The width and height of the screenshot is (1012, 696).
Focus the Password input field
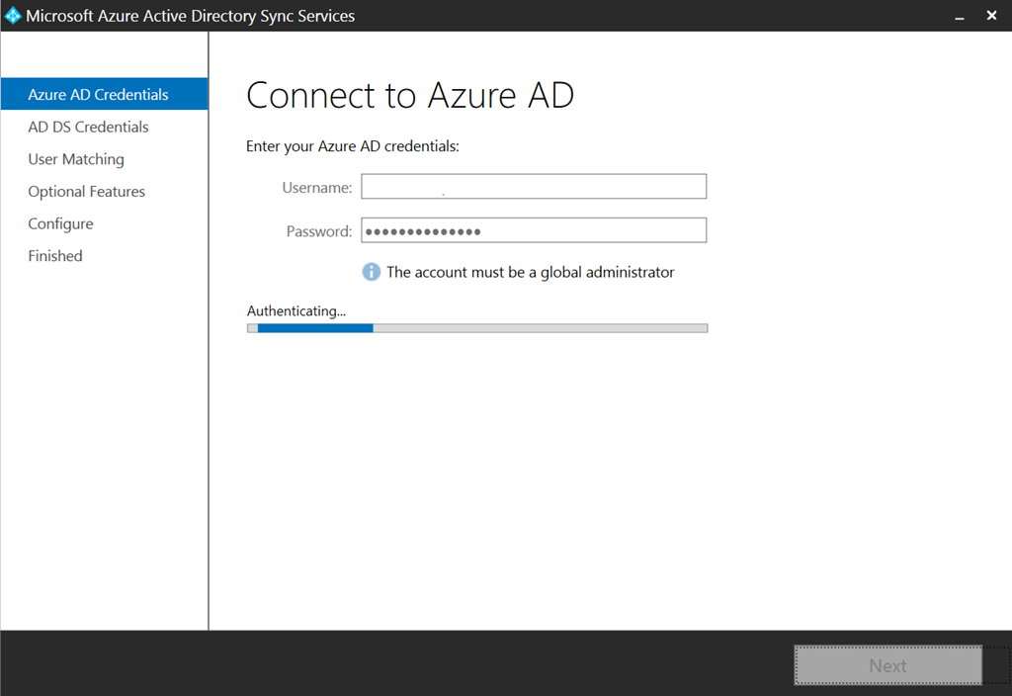[x=534, y=230]
